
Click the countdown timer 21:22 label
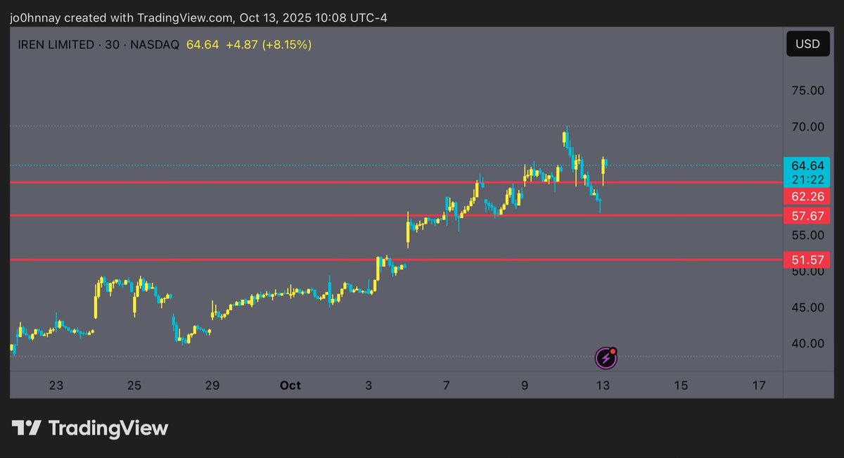(x=807, y=179)
